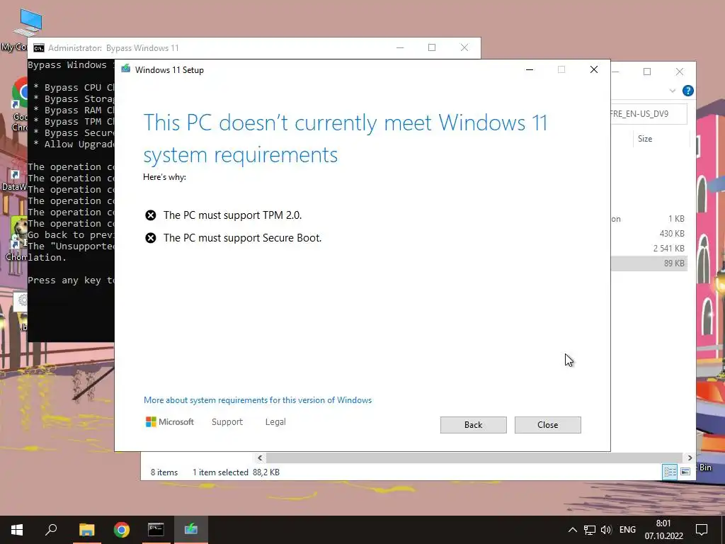Viewport: 725px width, 544px height.
Task: Maximize the File Explorer window
Action: 647,72
